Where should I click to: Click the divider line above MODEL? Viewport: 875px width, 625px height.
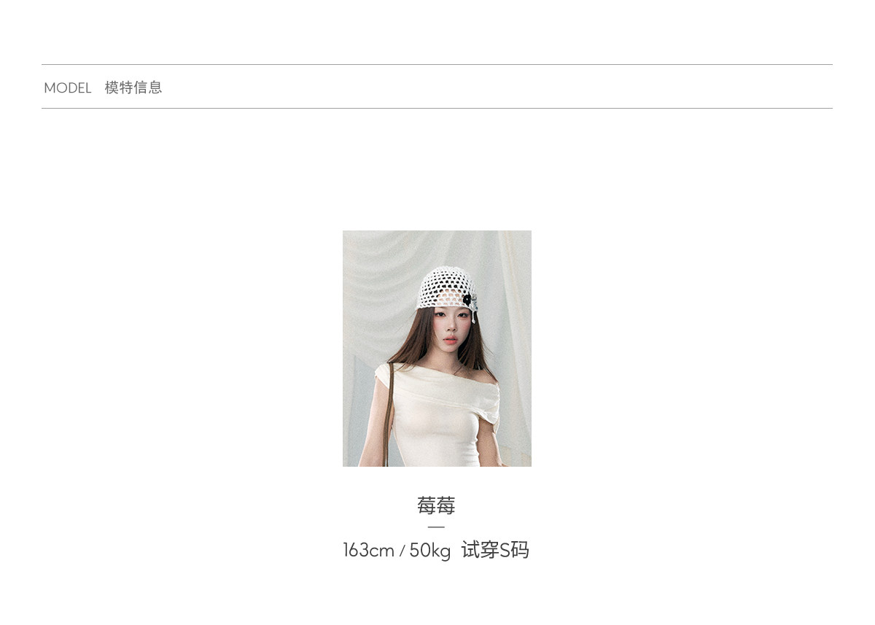tap(437, 64)
